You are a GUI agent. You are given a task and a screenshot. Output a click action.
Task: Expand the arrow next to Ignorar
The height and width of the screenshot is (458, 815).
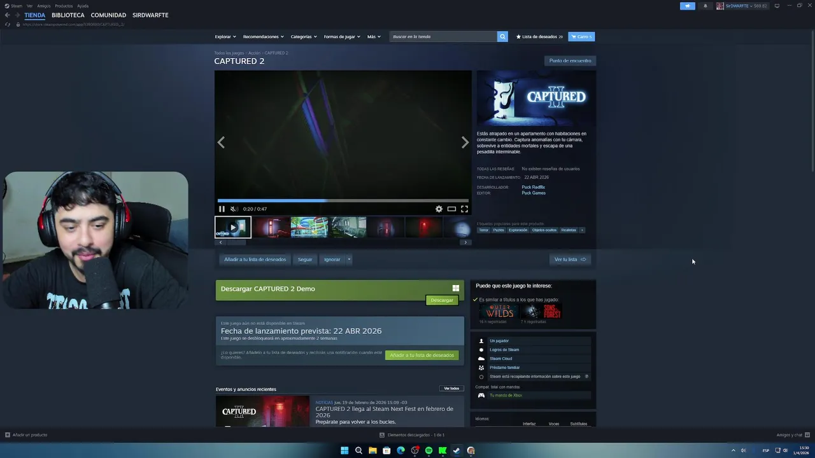point(349,260)
